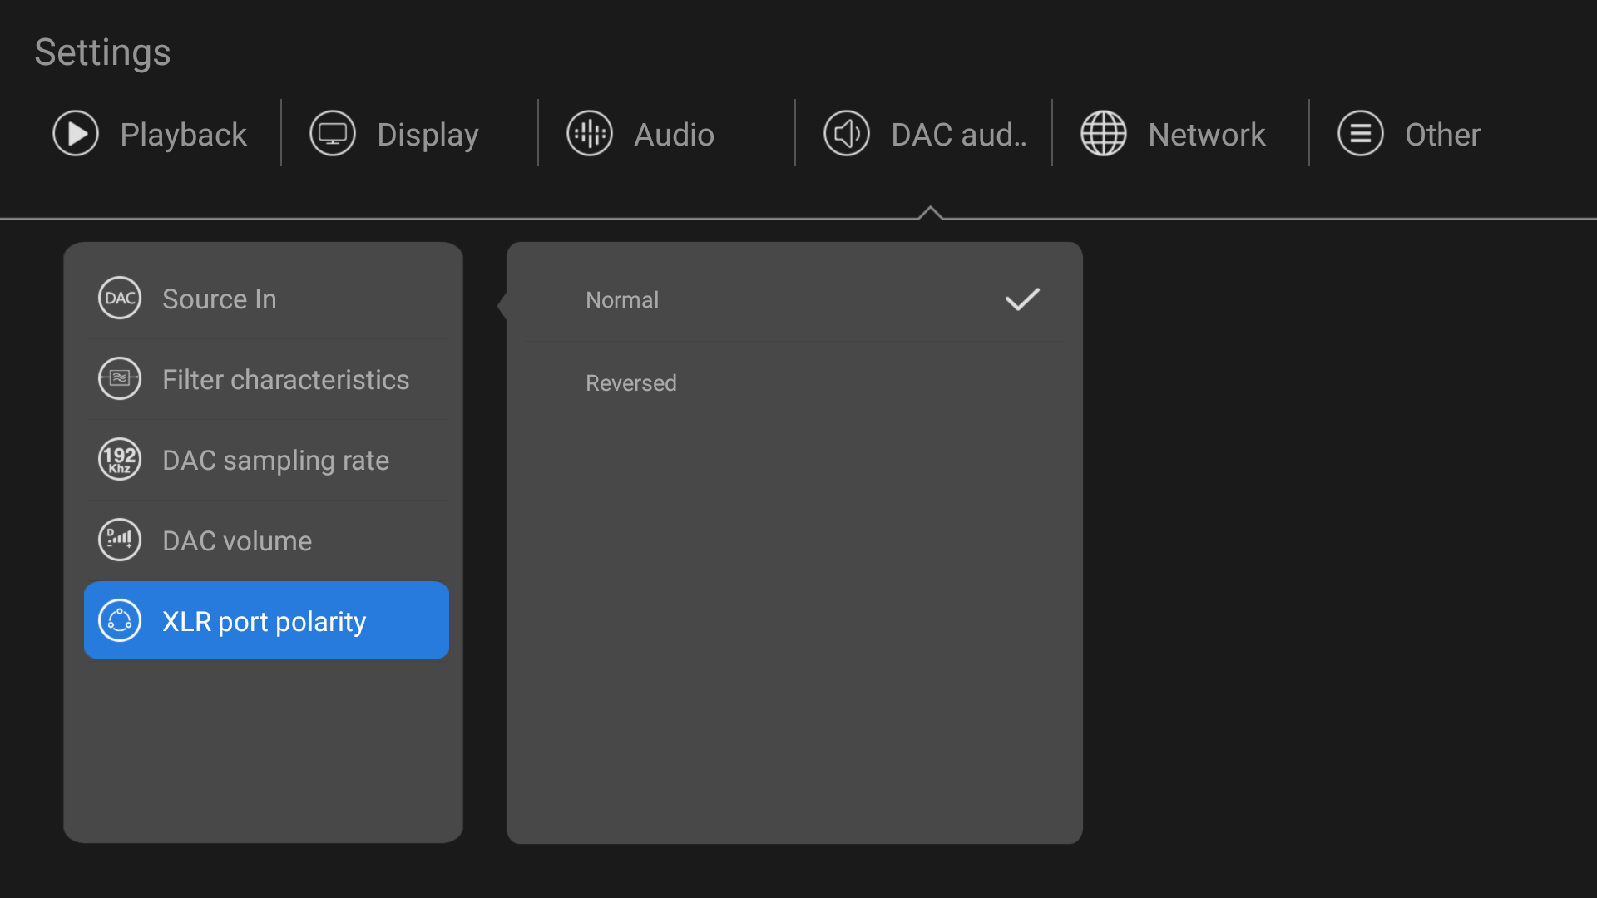
Task: Click the Network globe icon
Action: coord(1104,134)
